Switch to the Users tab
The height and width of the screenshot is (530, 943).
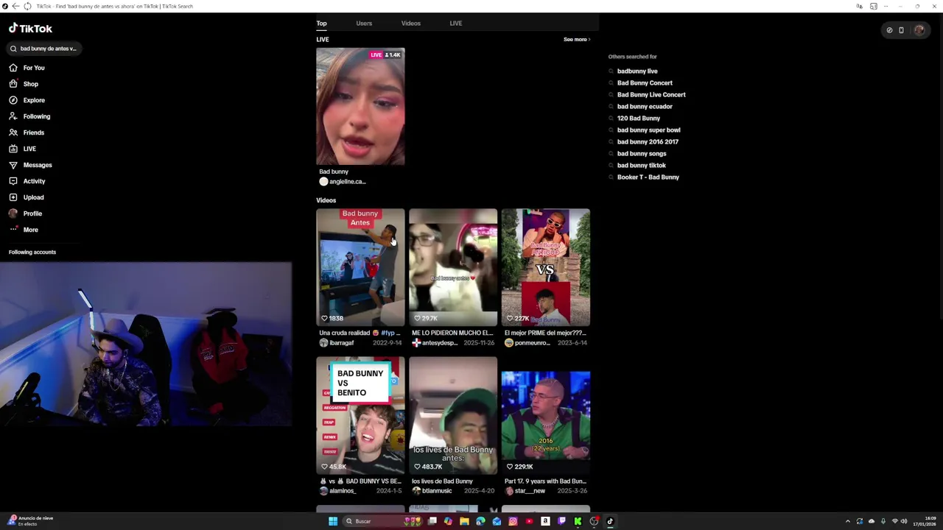(x=364, y=24)
